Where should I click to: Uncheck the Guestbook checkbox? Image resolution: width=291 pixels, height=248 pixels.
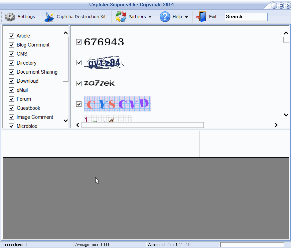[11, 108]
